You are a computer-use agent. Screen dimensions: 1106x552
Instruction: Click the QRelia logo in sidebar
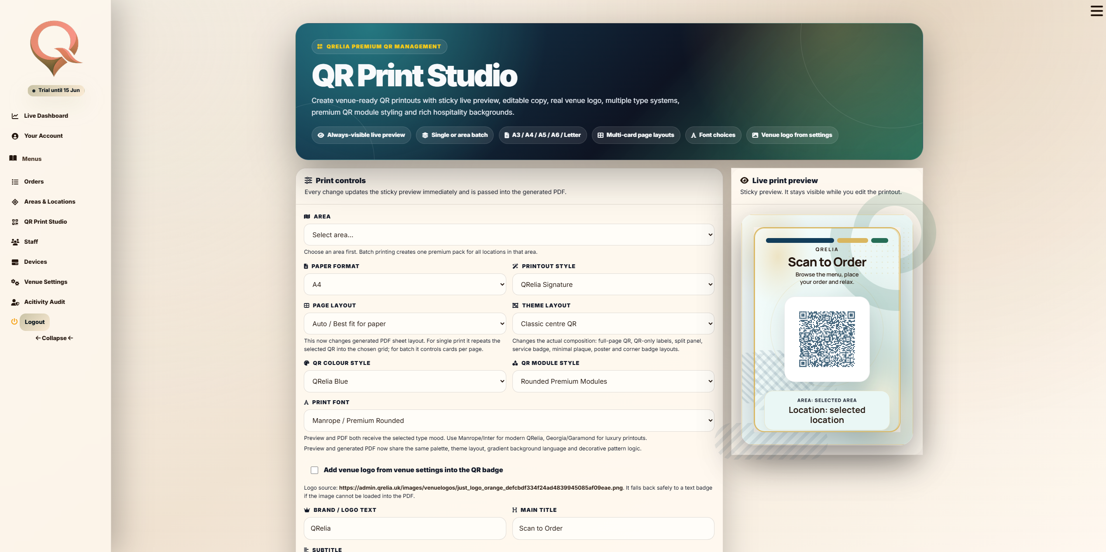(x=55, y=48)
